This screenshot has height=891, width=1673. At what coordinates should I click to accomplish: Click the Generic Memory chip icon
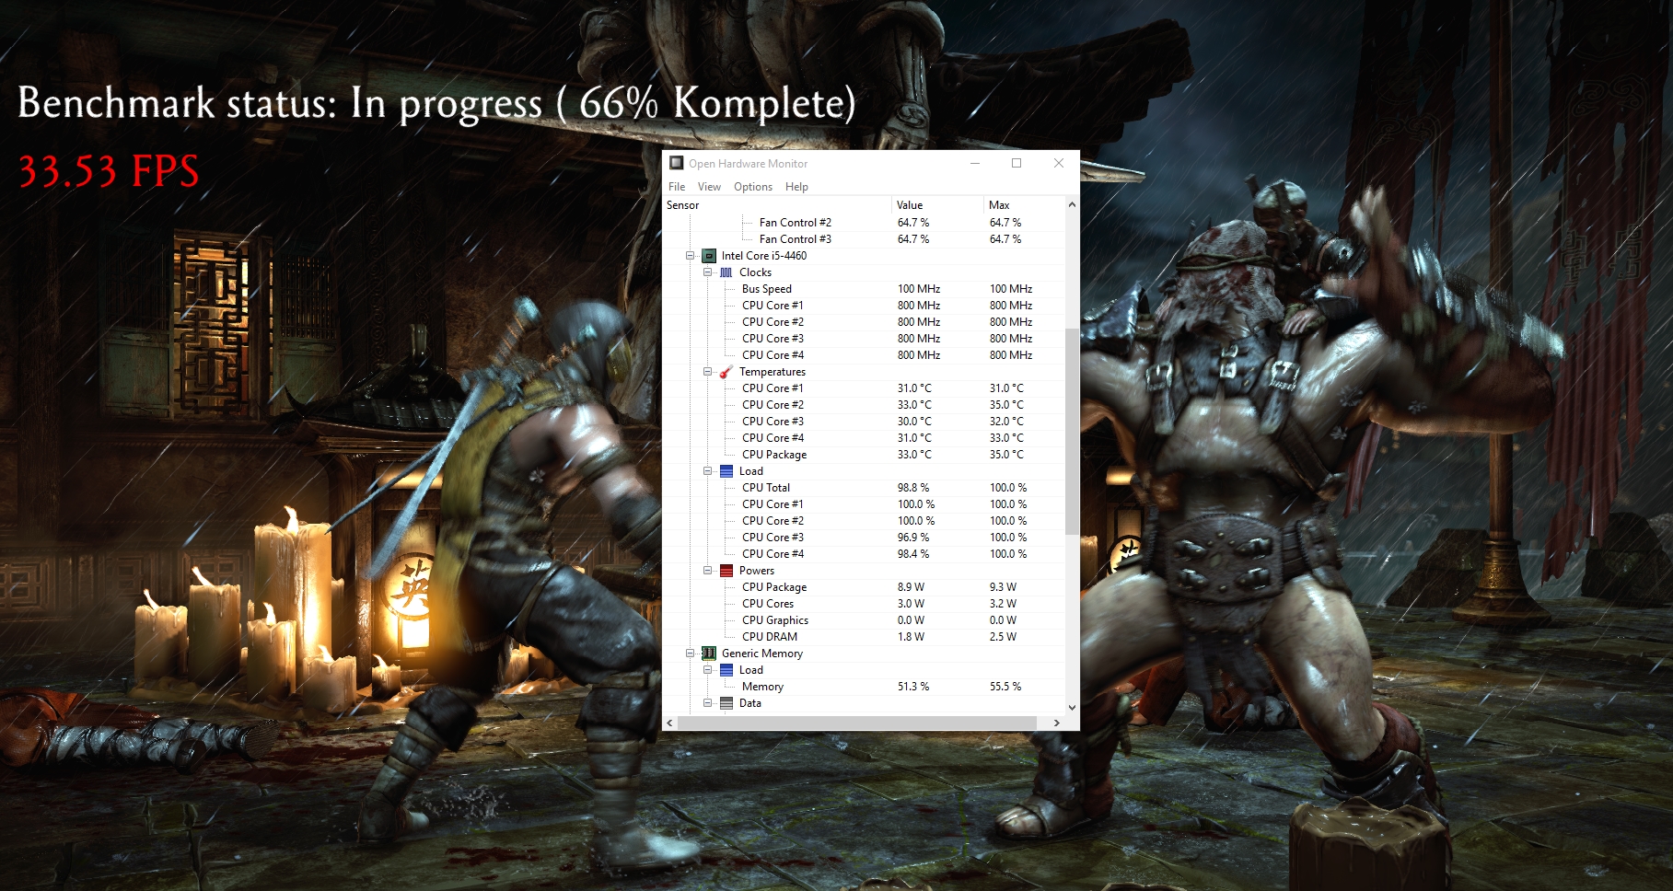[x=709, y=654]
